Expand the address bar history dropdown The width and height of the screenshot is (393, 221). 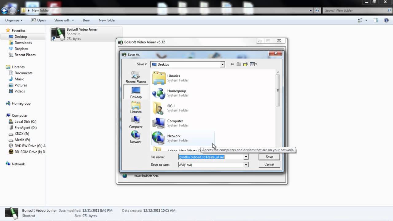tap(311, 10)
